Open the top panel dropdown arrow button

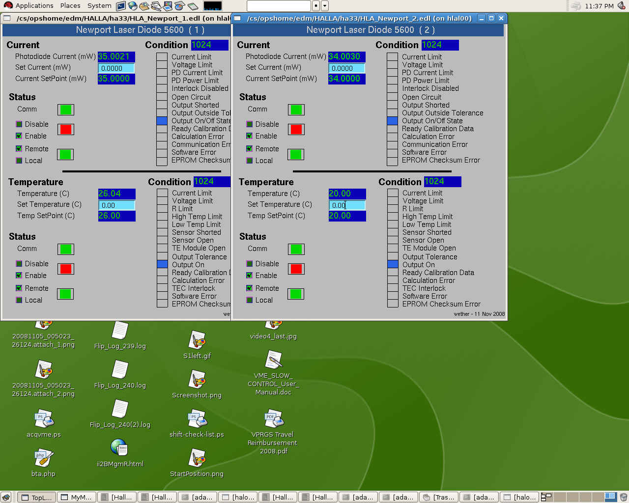pyautogui.click(x=325, y=6)
